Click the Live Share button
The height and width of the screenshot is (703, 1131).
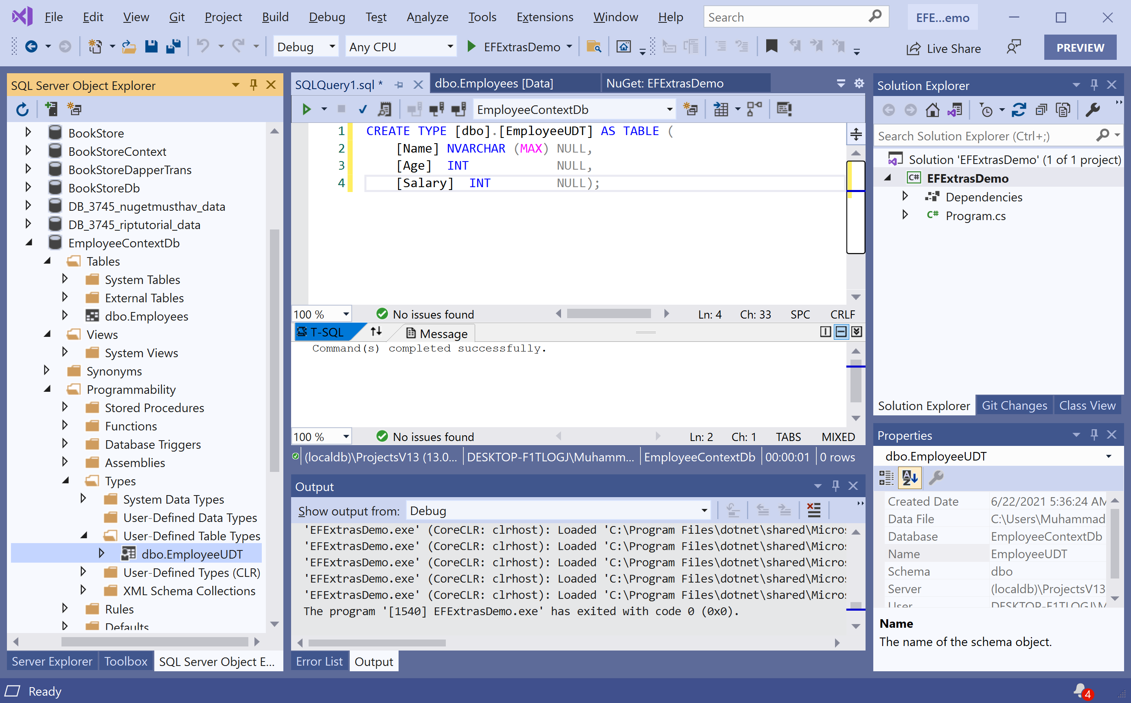[x=943, y=48]
